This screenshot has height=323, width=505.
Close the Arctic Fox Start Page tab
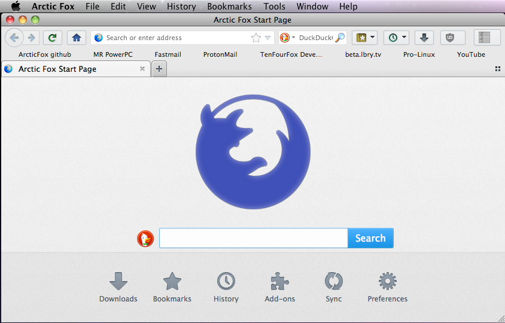click(142, 69)
